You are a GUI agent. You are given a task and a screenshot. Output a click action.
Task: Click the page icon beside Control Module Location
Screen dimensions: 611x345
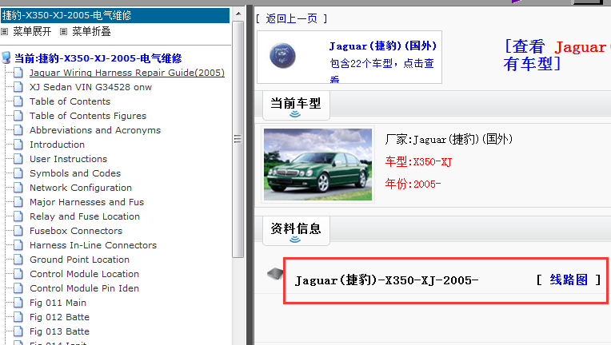(x=18, y=274)
